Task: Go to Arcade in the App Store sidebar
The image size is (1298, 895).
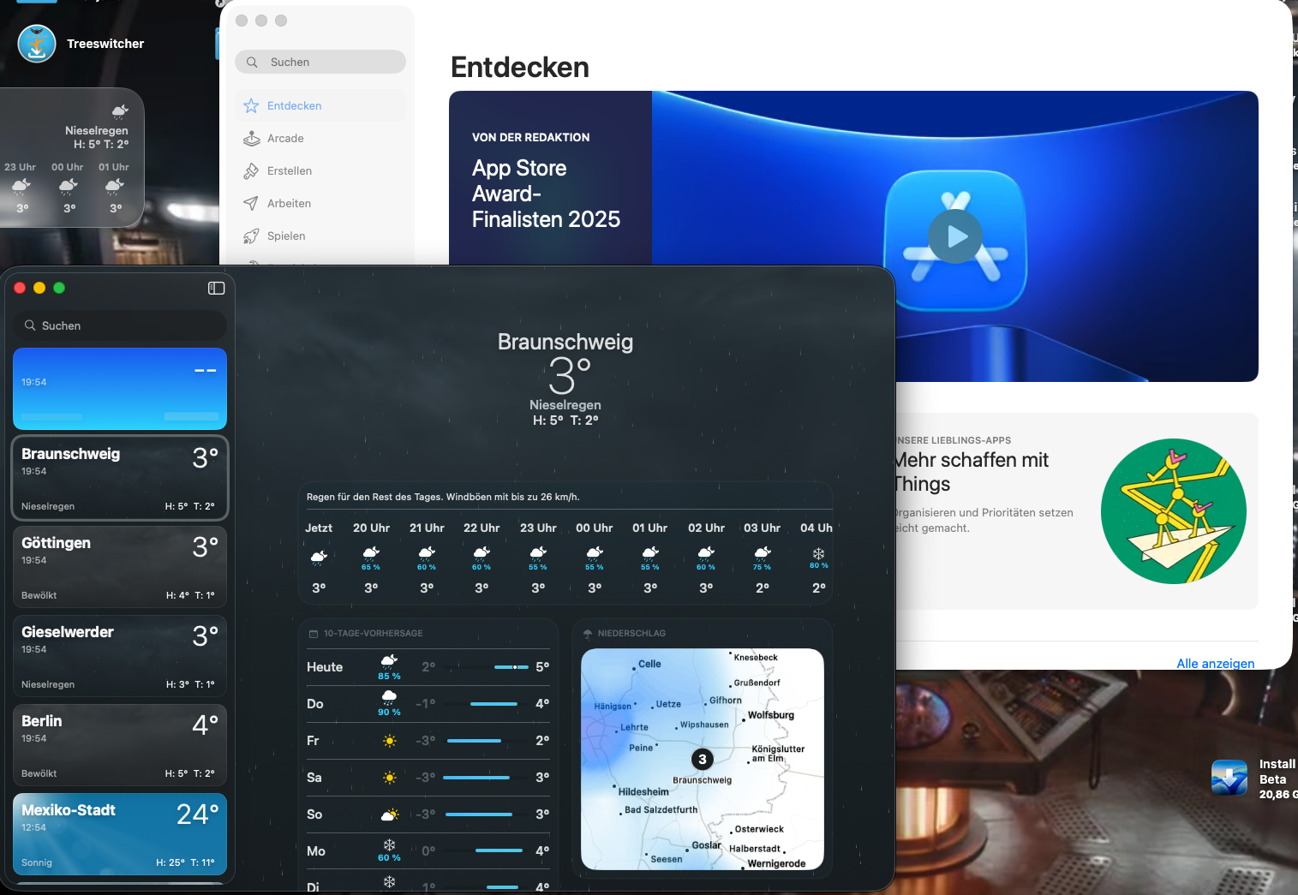Action: click(x=320, y=138)
